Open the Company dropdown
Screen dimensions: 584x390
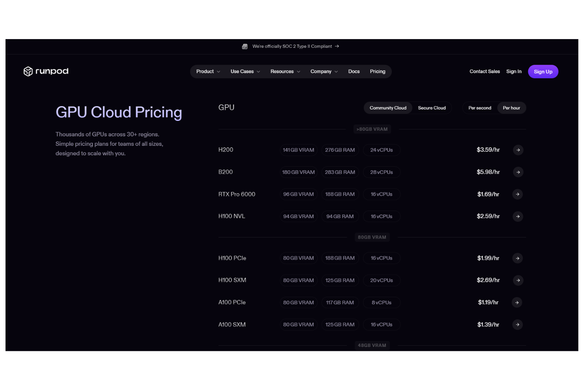tap(324, 72)
